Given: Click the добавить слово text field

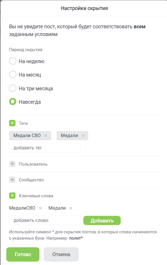Looking at the screenshot, I should click(45, 220).
